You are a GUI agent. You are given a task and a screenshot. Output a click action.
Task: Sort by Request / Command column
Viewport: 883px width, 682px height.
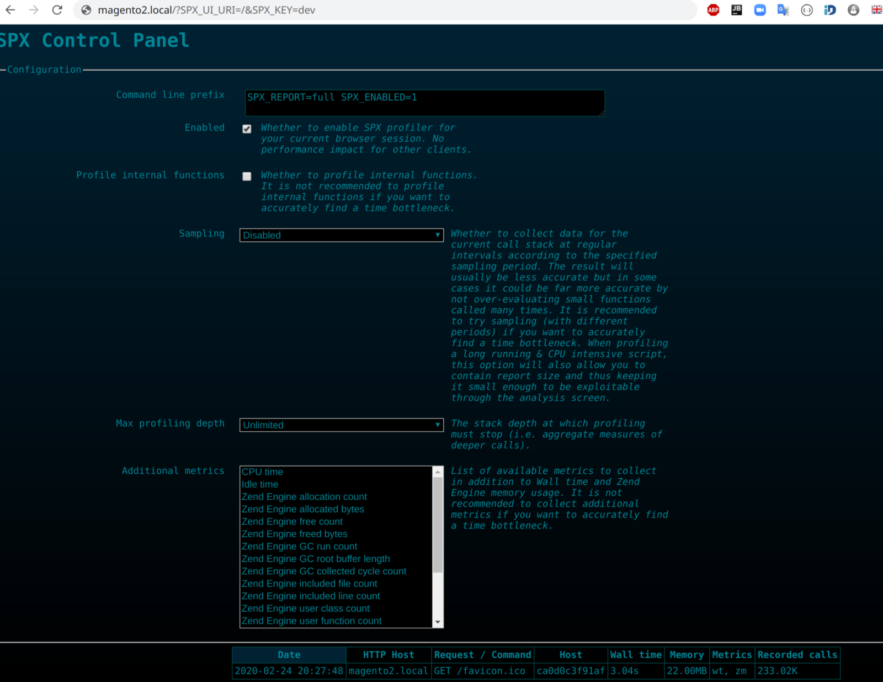482,655
